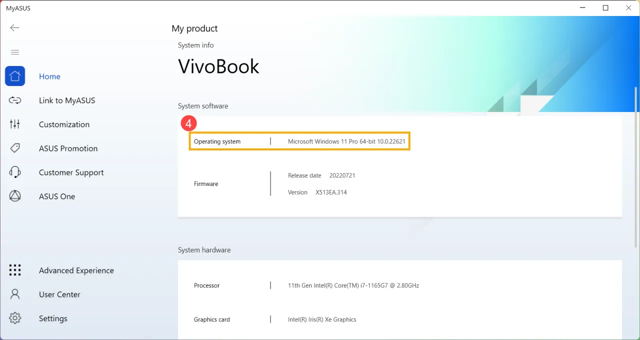Click the firmware version X513EA.314
640x340 pixels.
pos(331,192)
